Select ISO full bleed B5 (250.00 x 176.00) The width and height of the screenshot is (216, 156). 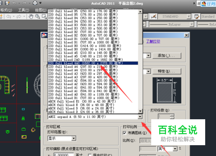pos(93,11)
